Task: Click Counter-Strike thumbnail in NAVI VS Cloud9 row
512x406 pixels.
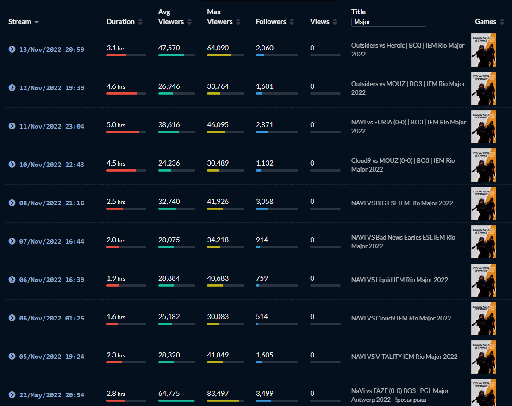Action: tap(484, 319)
